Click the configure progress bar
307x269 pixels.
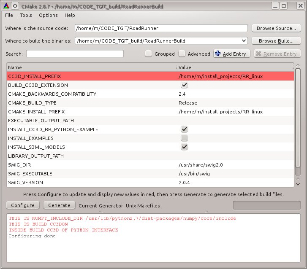tap(267, 205)
